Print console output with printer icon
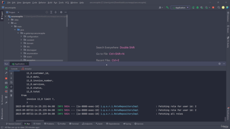The height and width of the screenshot is (129, 230). click(x=11, y=91)
